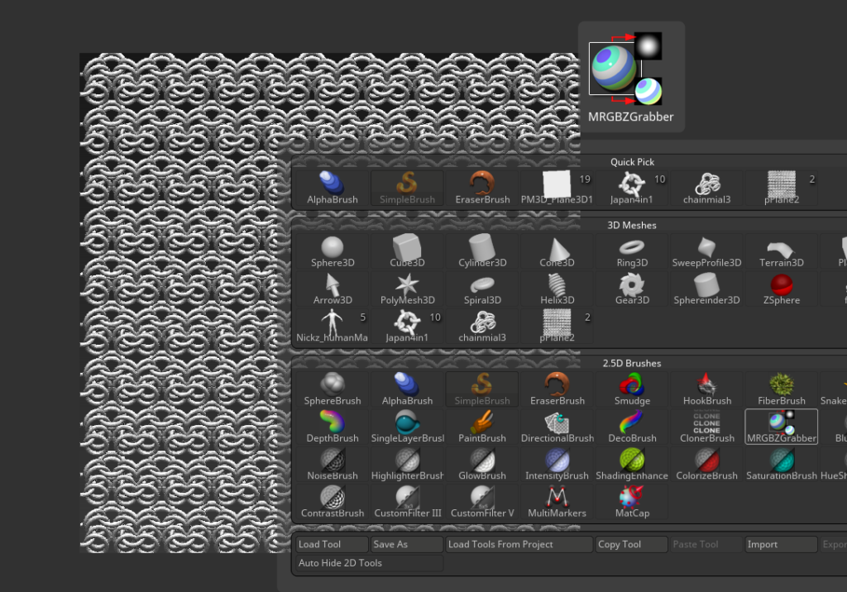Click Load Tools From Project

click(519, 545)
